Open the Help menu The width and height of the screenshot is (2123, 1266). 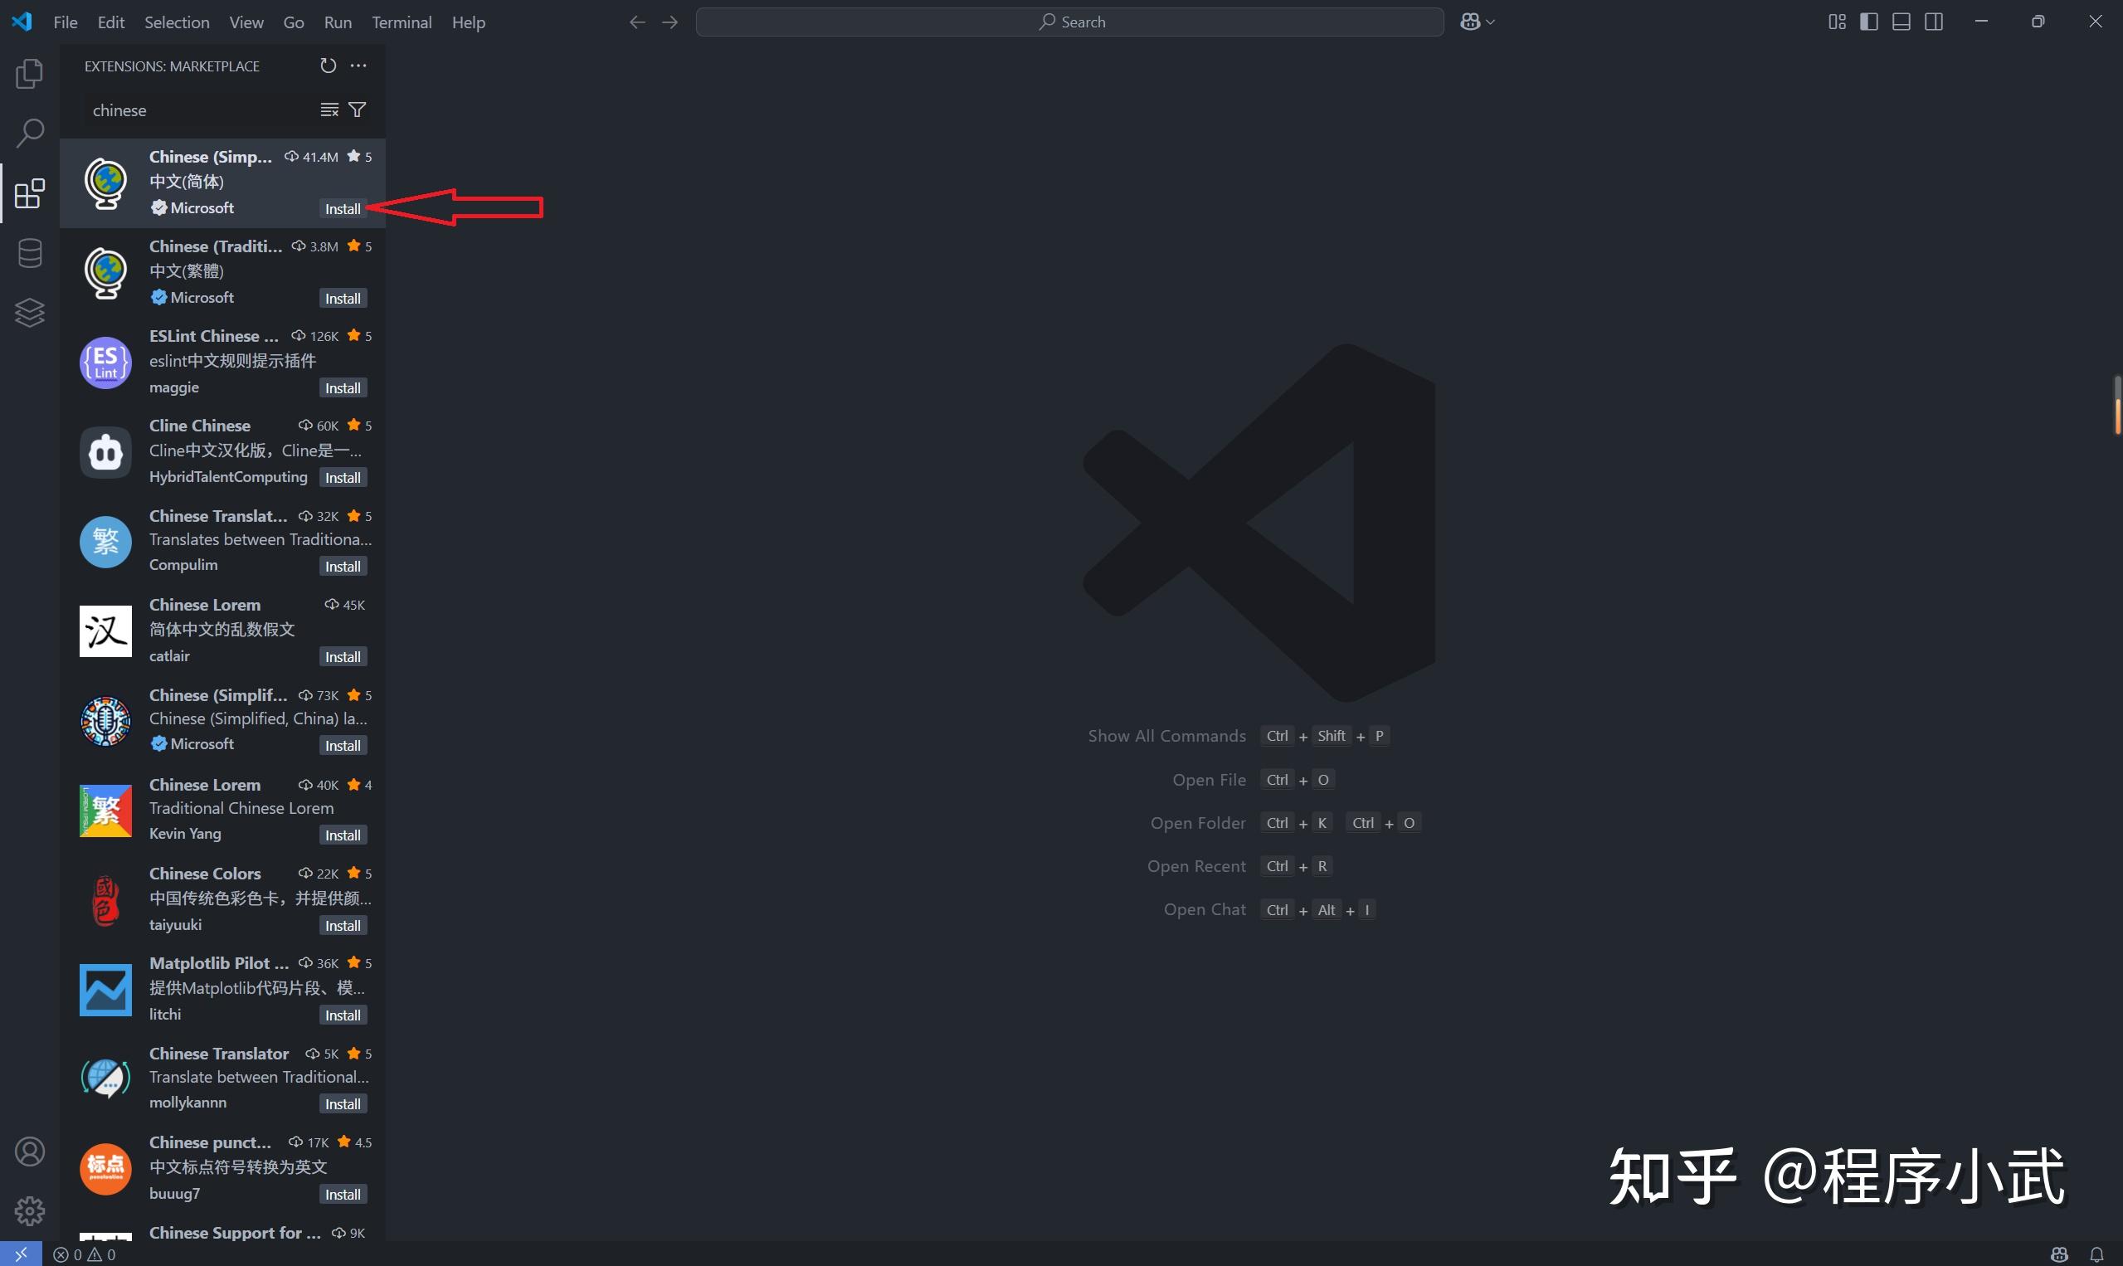click(x=468, y=22)
